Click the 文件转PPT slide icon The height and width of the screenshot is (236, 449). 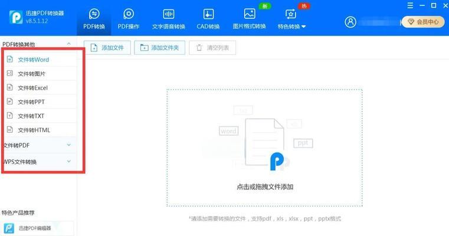pos(10,101)
